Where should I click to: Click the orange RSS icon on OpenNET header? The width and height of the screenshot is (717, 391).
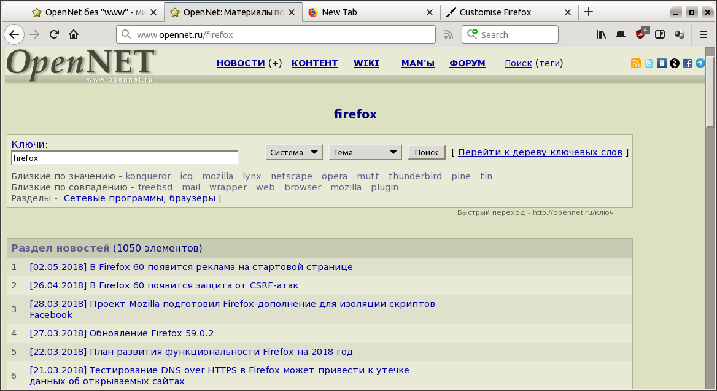635,63
